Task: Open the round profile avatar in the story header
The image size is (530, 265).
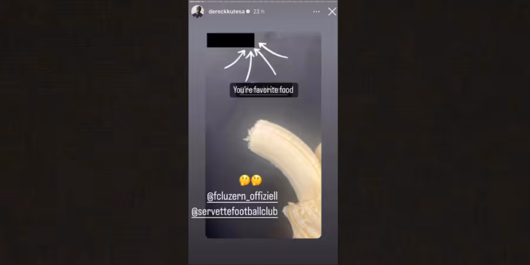Action: click(x=198, y=12)
